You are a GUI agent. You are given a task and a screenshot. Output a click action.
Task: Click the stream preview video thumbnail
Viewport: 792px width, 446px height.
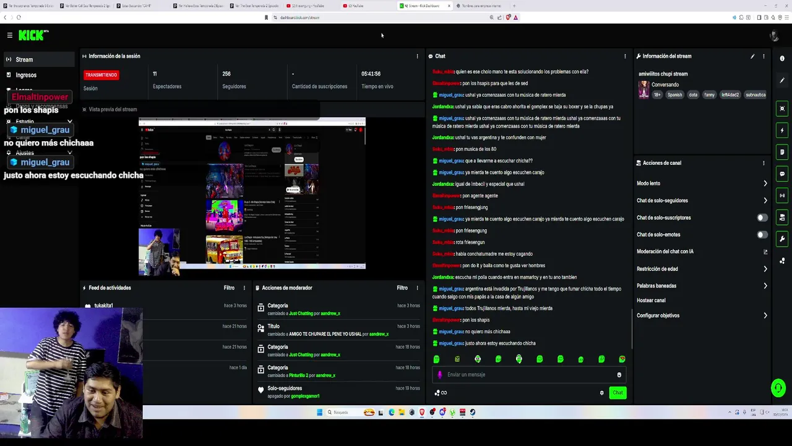(x=252, y=193)
